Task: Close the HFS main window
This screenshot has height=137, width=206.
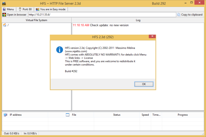Action: tap(199, 2)
